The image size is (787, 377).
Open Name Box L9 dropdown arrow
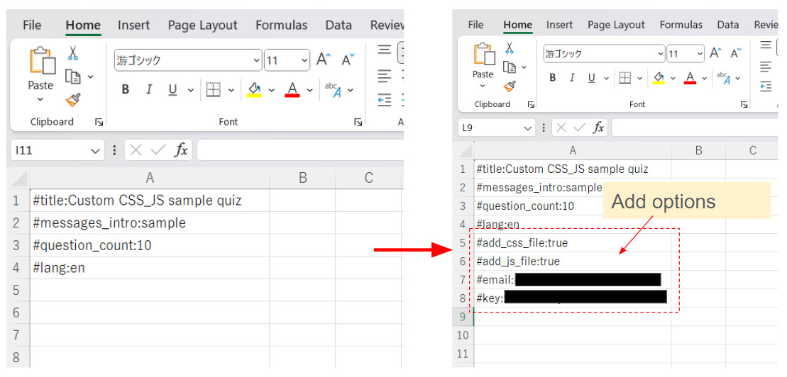pyautogui.click(x=527, y=128)
